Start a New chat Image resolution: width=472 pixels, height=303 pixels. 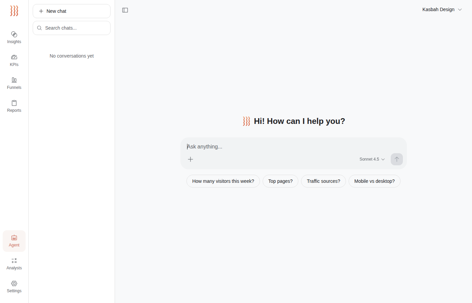[x=71, y=11]
